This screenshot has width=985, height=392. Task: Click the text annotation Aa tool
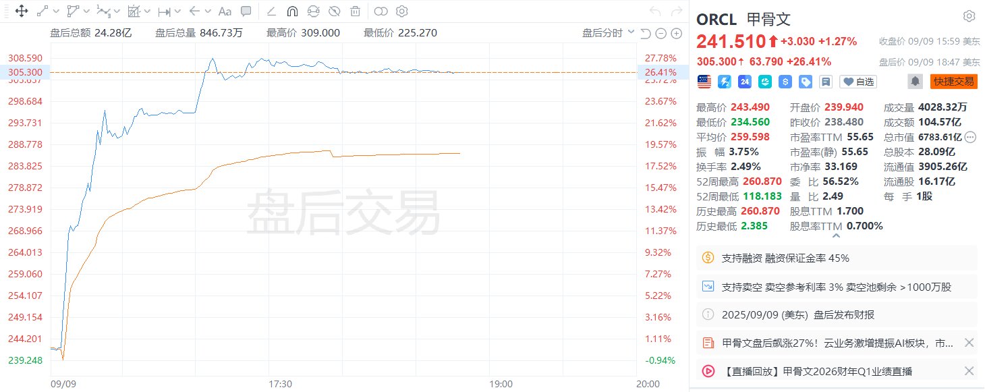coord(225,11)
